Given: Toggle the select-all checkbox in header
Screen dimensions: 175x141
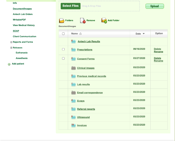Looking at the screenshot, I should click(x=63, y=34).
